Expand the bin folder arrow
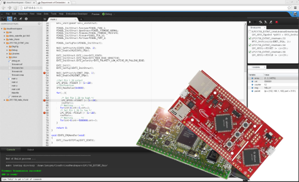This screenshot has width=299, height=182. click(4, 32)
